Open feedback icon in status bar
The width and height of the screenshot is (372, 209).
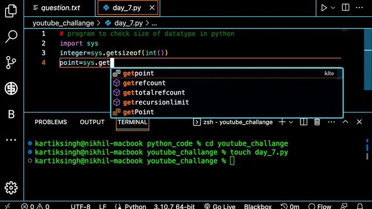[x=344, y=206]
